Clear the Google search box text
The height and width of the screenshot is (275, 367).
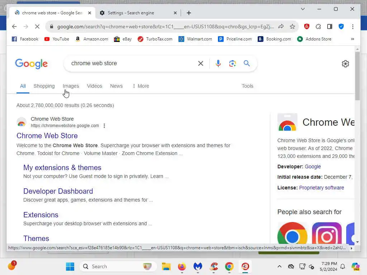(201, 63)
